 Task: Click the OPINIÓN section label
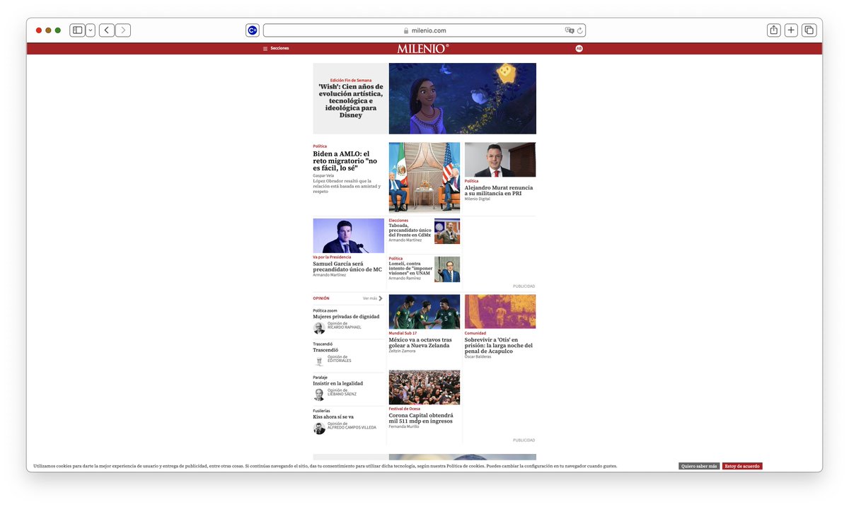click(321, 298)
